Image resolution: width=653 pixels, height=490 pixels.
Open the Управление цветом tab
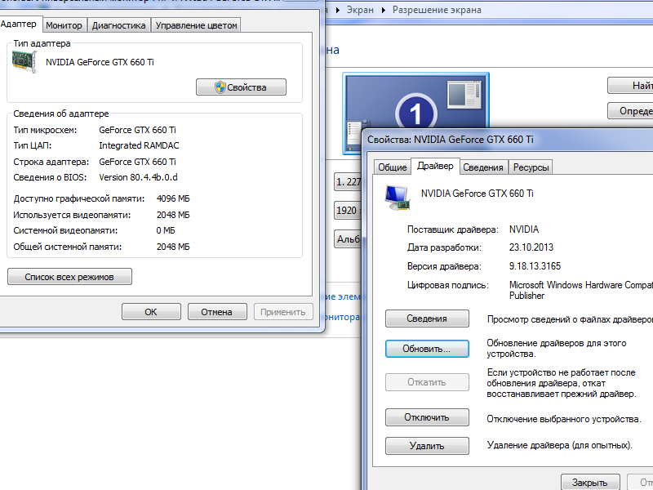tap(196, 25)
